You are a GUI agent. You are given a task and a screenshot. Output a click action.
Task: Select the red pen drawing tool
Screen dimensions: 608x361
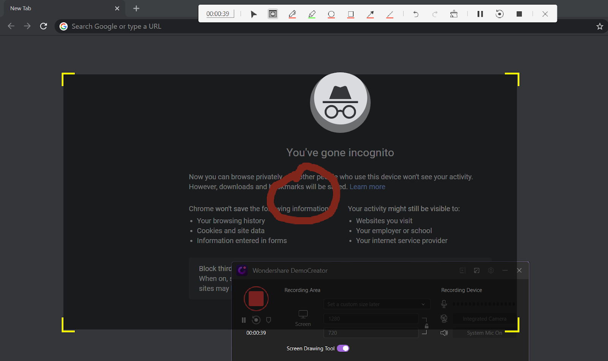point(292,14)
